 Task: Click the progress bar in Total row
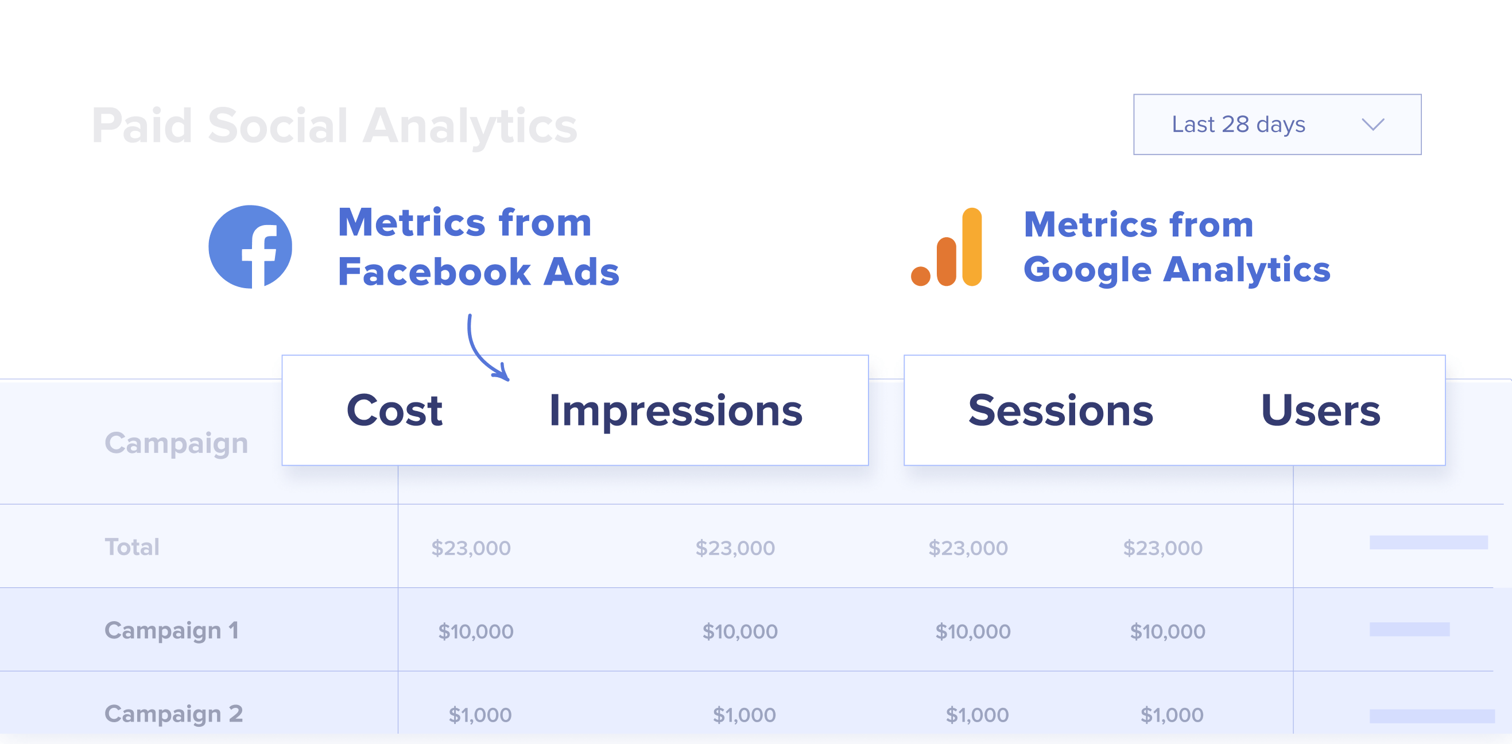[1429, 542]
